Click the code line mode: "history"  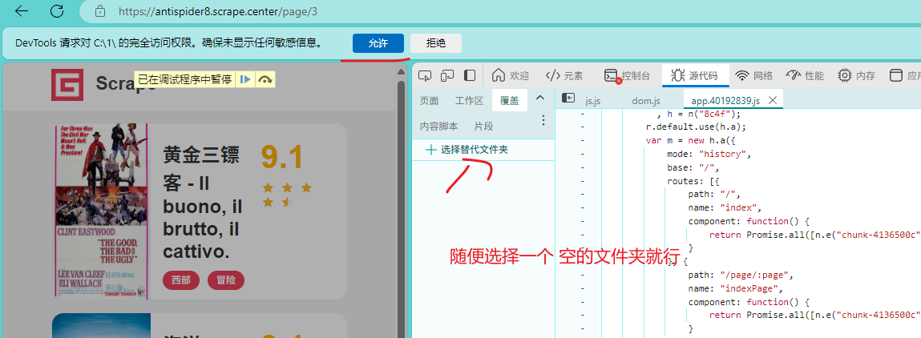709,155
